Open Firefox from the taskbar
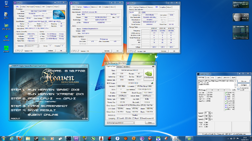This screenshot has height=141, width=252. tap(20, 138)
